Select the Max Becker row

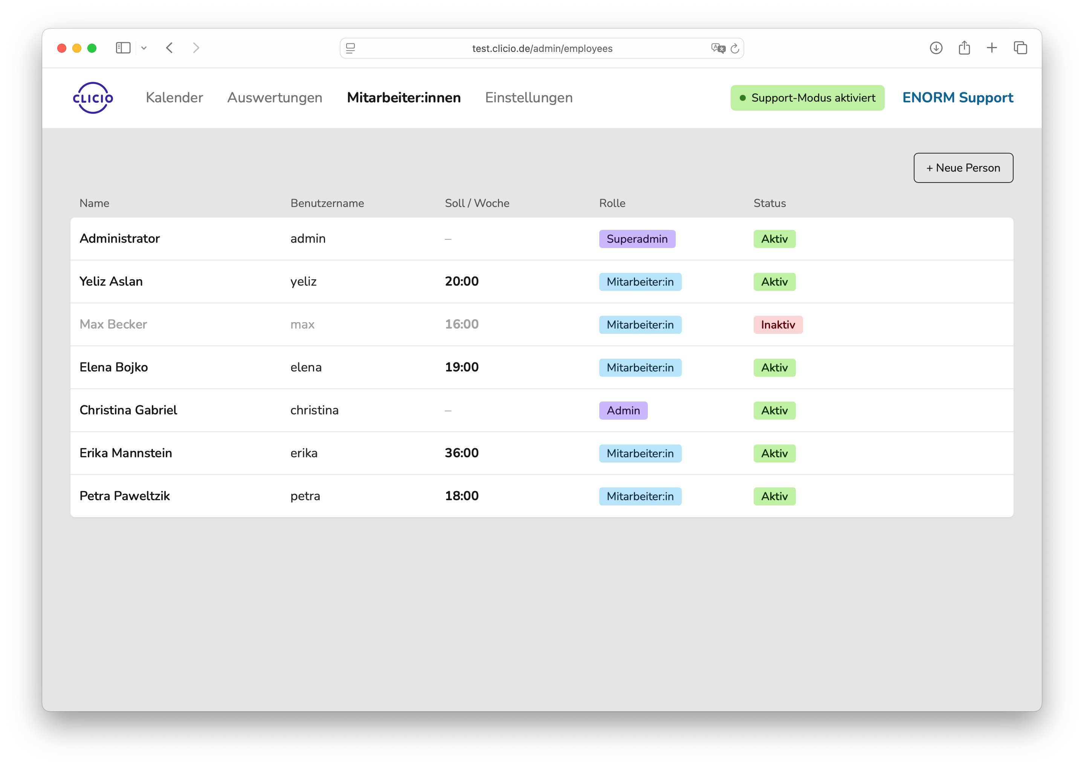[542, 324]
